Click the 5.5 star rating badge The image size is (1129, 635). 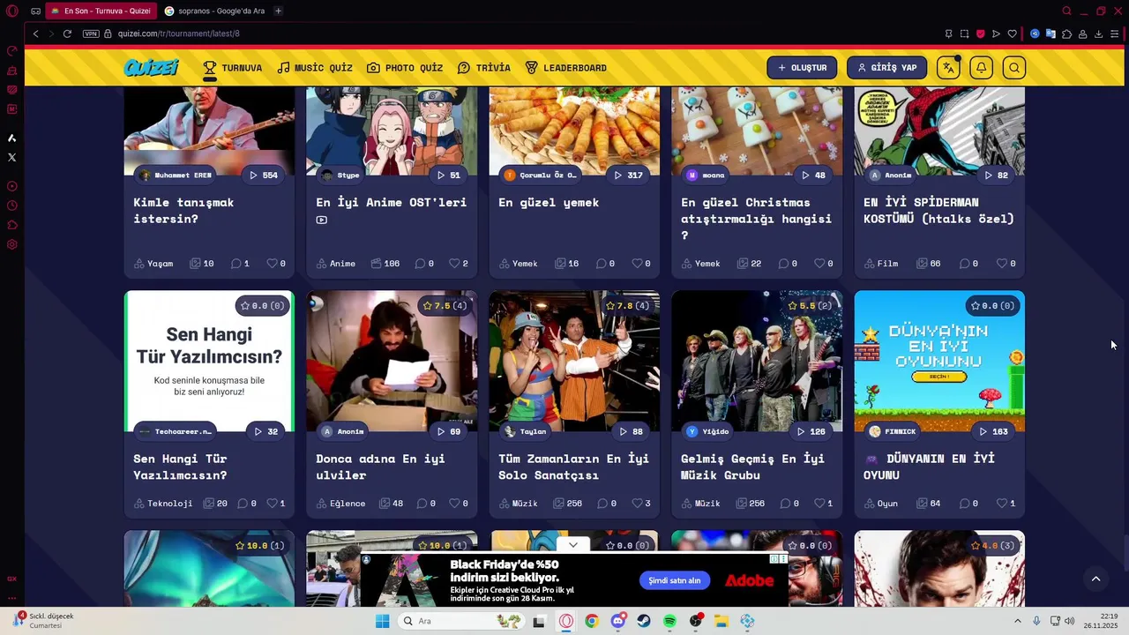point(811,306)
